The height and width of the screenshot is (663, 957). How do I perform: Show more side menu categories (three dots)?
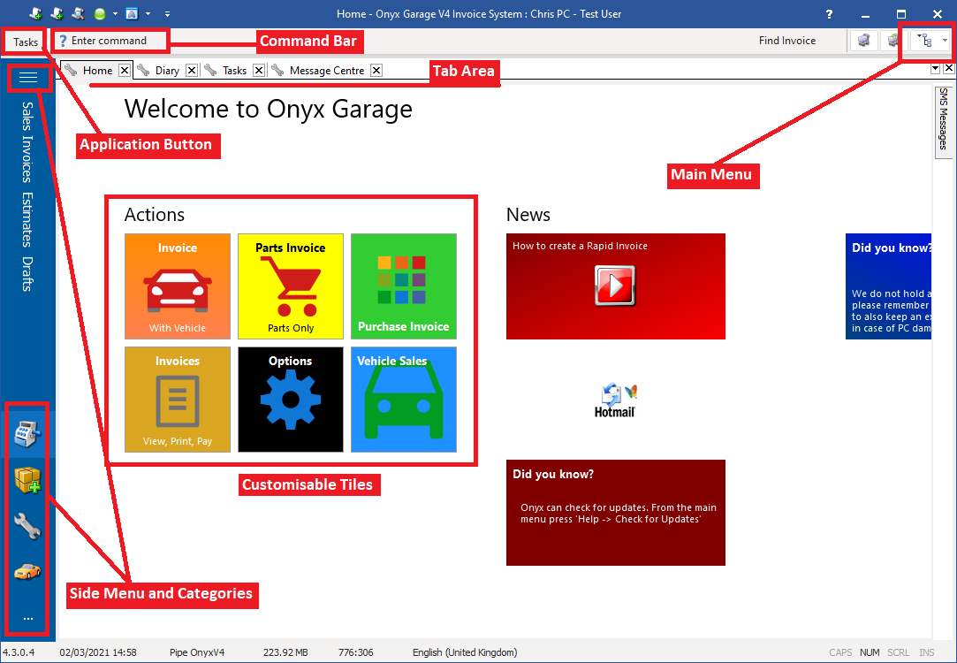point(28,619)
